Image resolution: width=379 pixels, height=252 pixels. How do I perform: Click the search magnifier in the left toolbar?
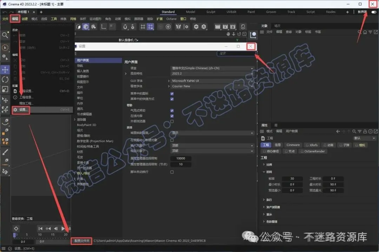[5, 35]
